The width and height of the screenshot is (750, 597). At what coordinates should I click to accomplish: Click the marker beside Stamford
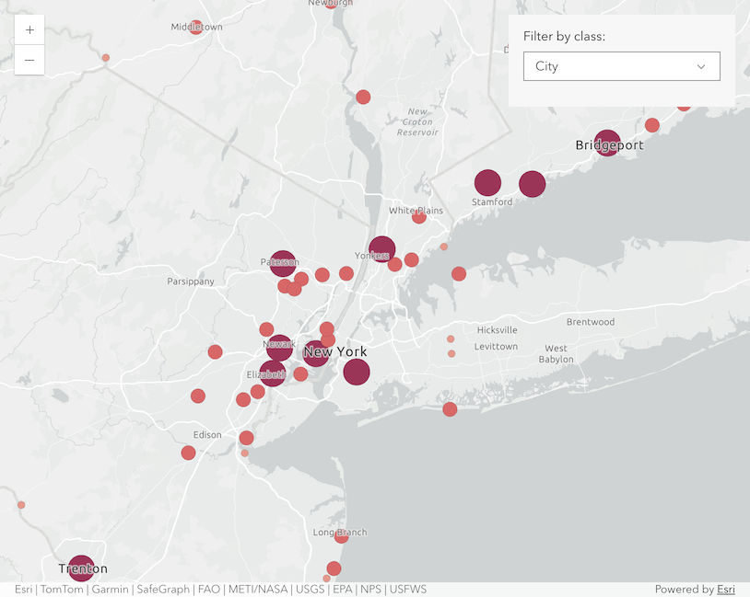pyautogui.click(x=488, y=182)
